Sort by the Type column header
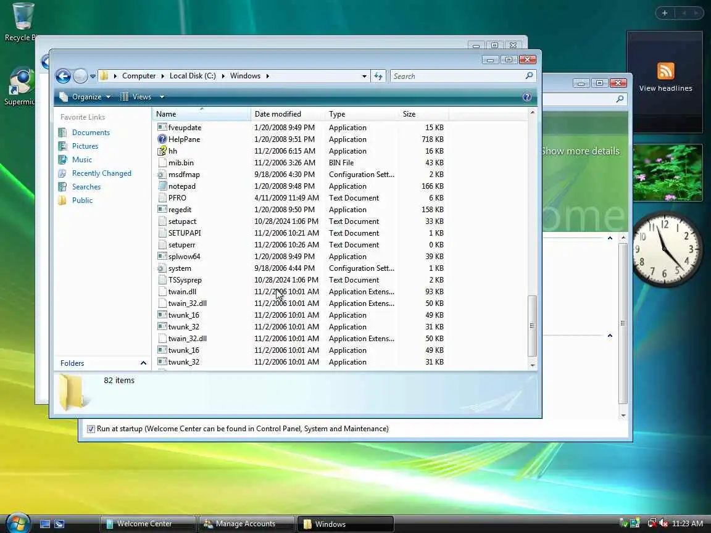 click(x=362, y=114)
